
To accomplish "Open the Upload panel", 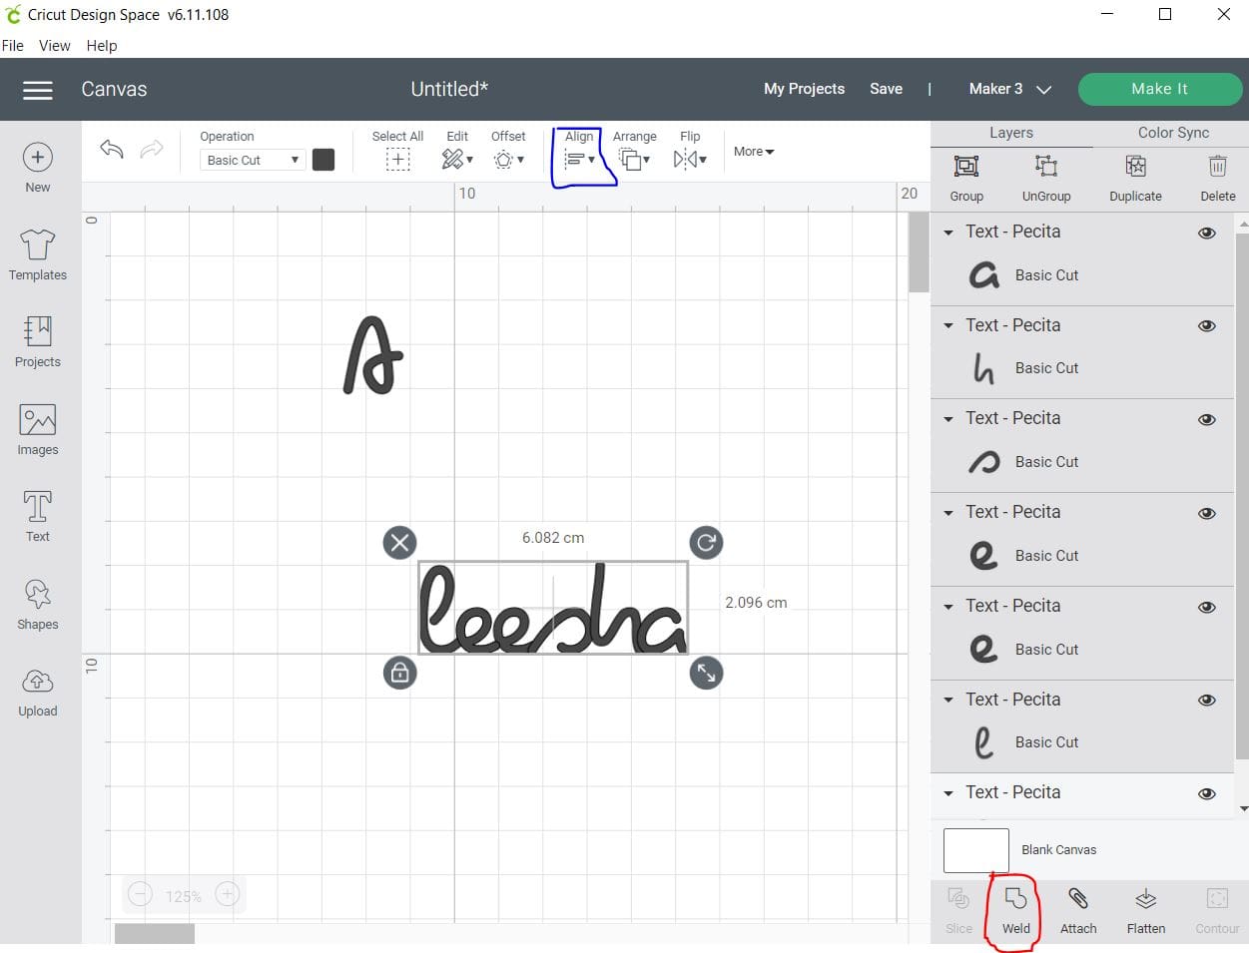I will tap(38, 691).
